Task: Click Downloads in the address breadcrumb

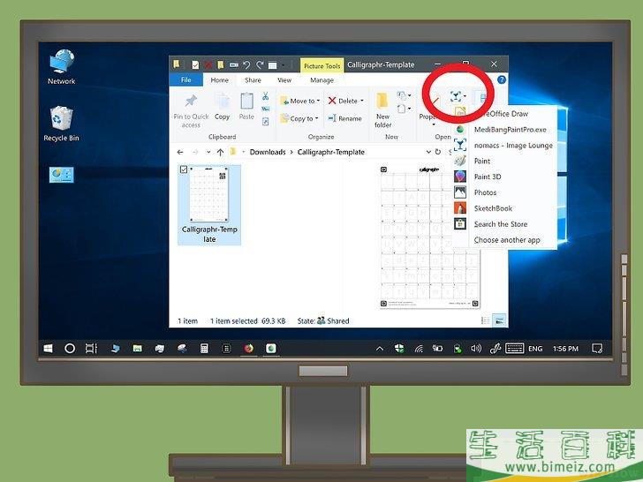Action: tap(268, 152)
